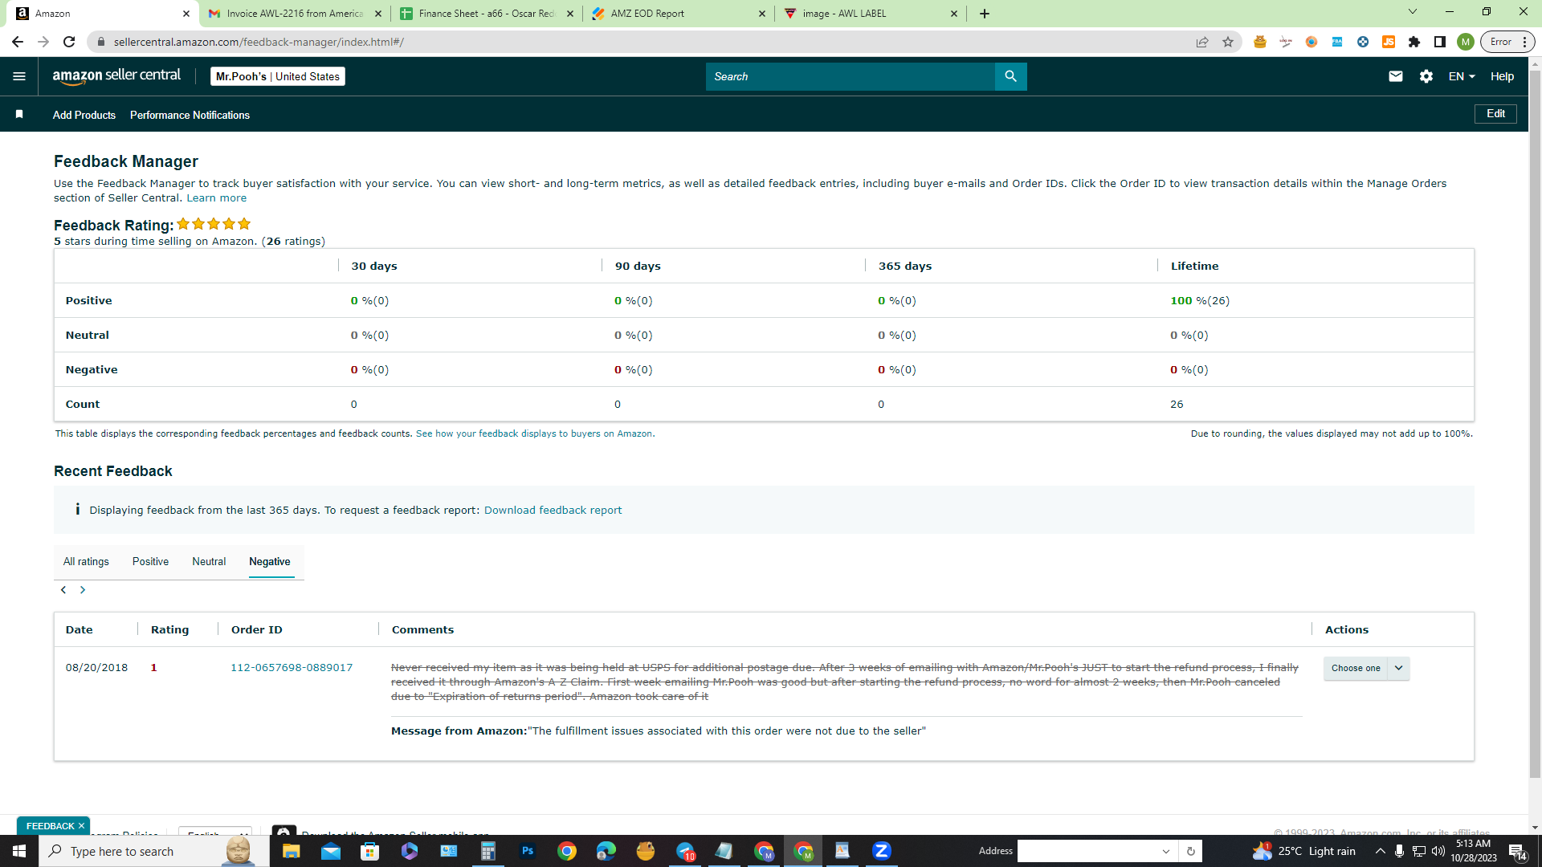The width and height of the screenshot is (1542, 867).
Task: Open the settings gear in Seller Central
Action: pyautogui.click(x=1426, y=76)
